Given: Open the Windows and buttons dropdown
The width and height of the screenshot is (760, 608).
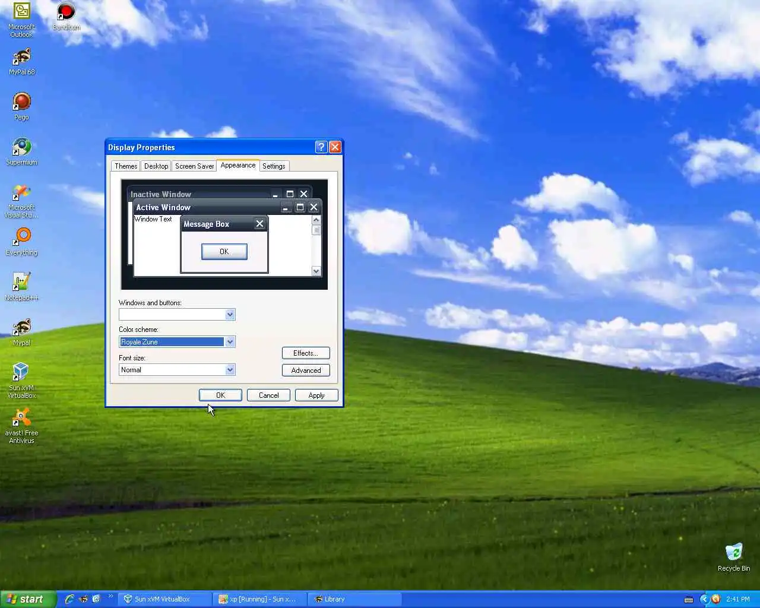Looking at the screenshot, I should (x=230, y=315).
